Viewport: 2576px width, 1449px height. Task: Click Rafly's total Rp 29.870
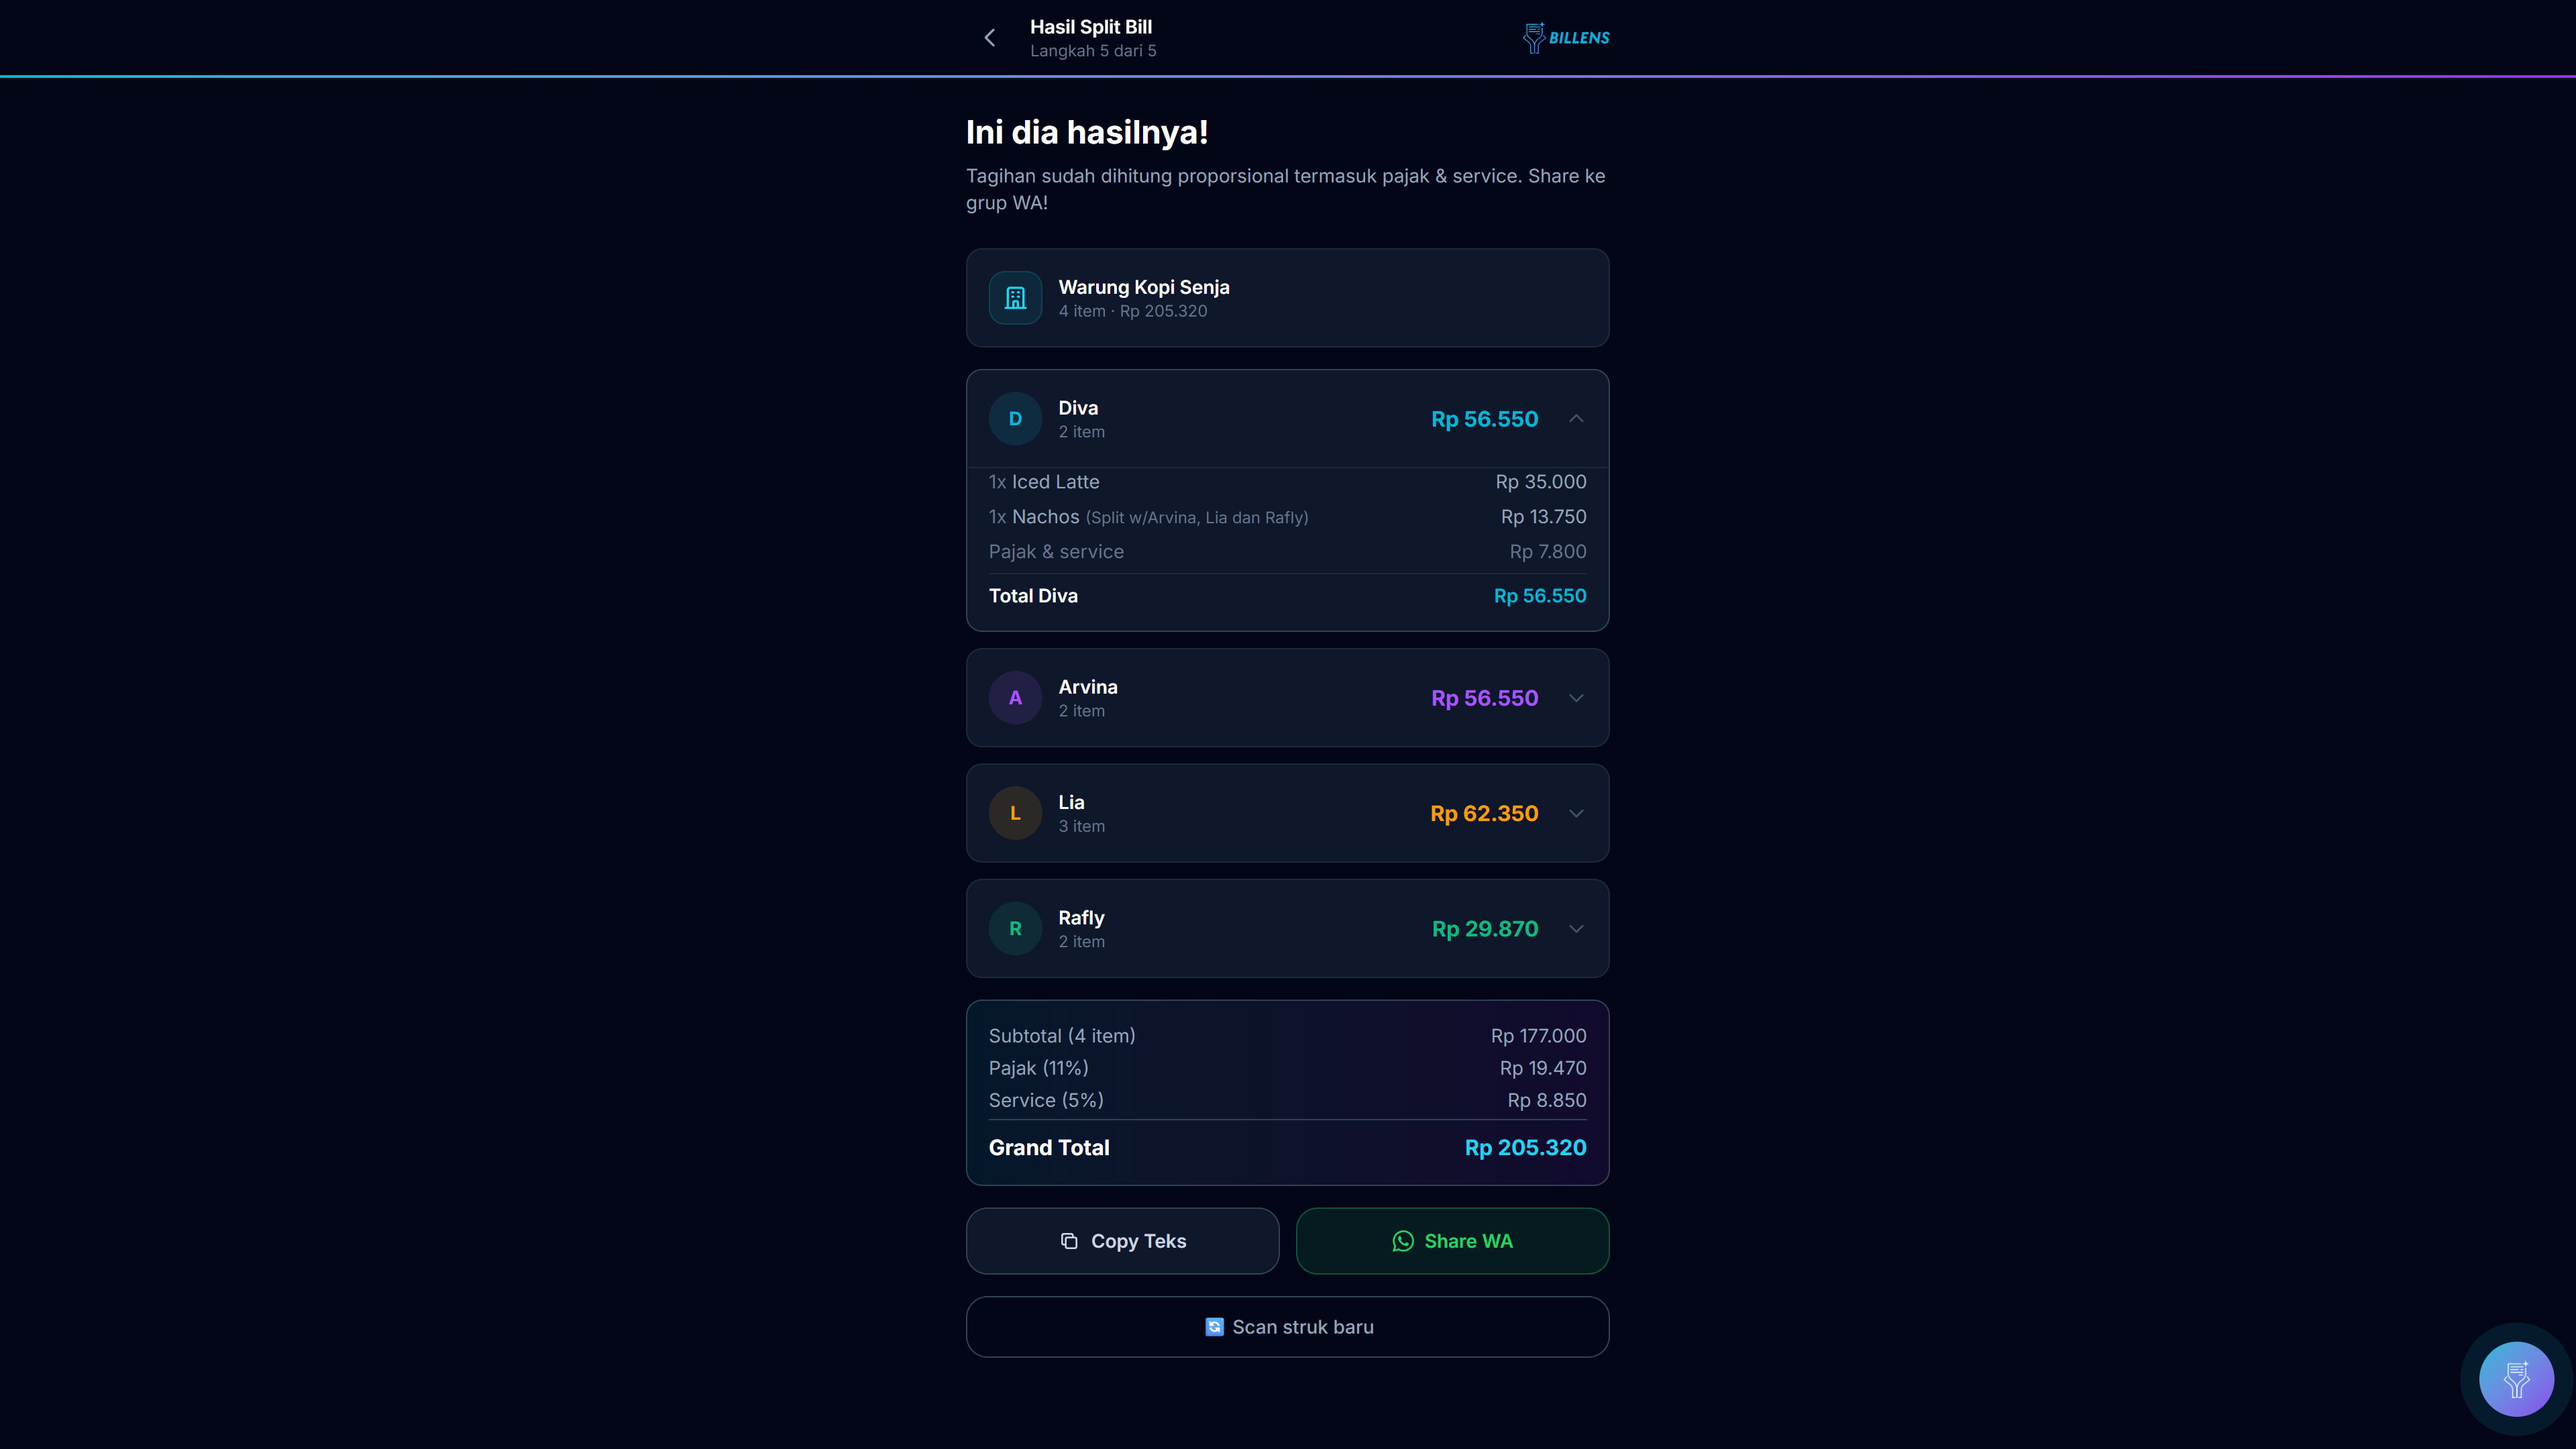tap(1485, 929)
